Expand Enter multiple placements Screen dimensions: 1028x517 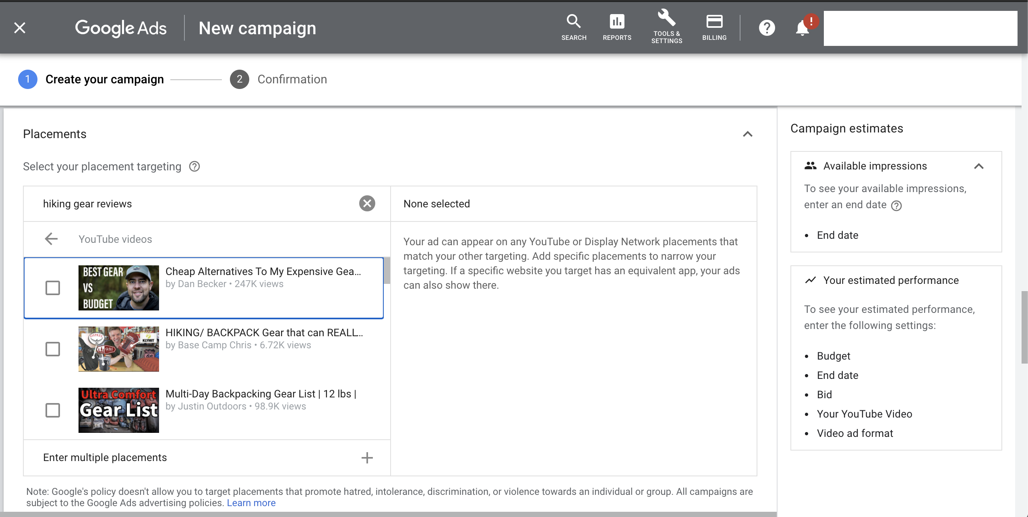point(367,457)
